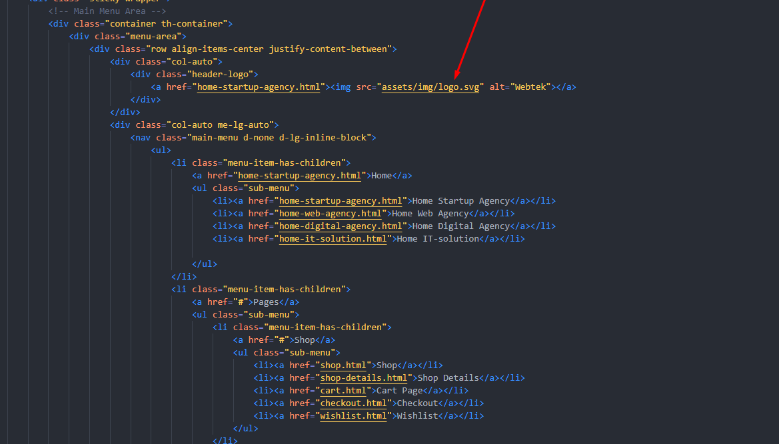The image size is (779, 444).
Task: Open the wishlist.html href link
Action: pos(353,416)
